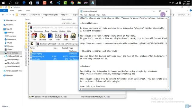Open WinRAR Commands menu
This screenshot has width=192, height=108.
[38, 31]
